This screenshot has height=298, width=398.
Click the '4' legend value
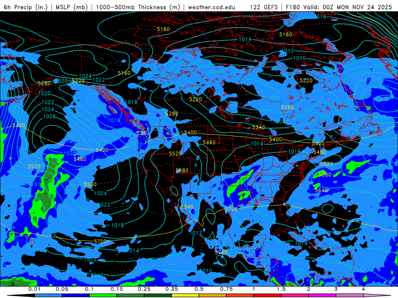(x=364, y=289)
